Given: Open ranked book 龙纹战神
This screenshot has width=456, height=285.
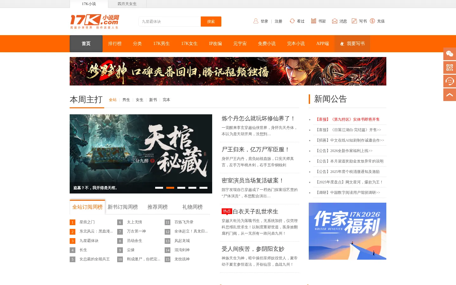Looking at the screenshot, I should click(182, 259).
